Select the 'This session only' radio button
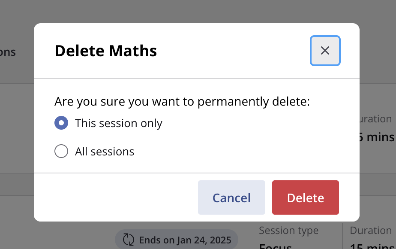Screen dimensions: 396x249 point(61,123)
